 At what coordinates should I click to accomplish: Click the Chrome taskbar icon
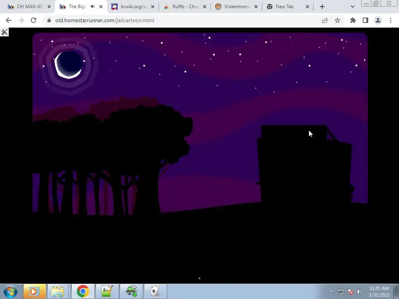click(83, 291)
